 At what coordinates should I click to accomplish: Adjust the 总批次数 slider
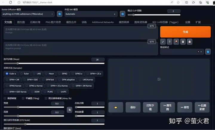(x=90, y=107)
